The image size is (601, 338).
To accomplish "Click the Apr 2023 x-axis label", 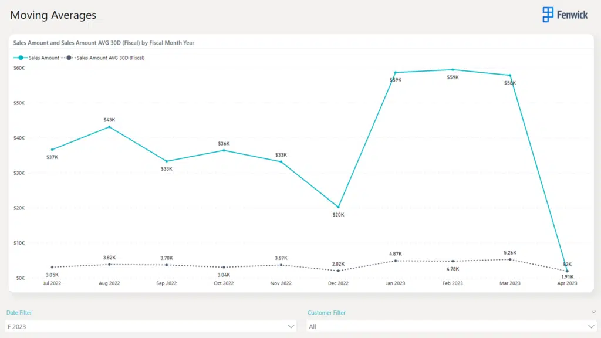I will tap(566, 283).
